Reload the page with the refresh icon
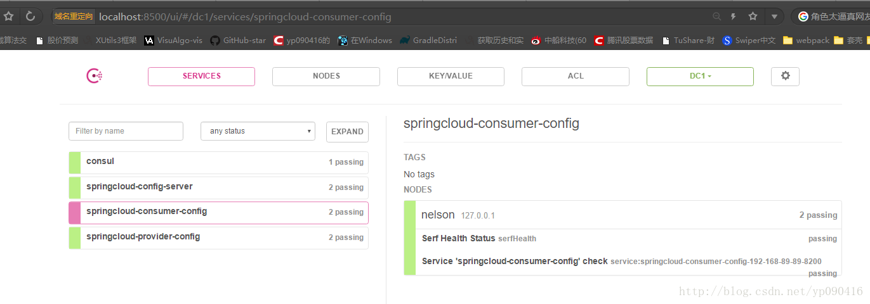This screenshot has height=304, width=870. pyautogui.click(x=30, y=16)
